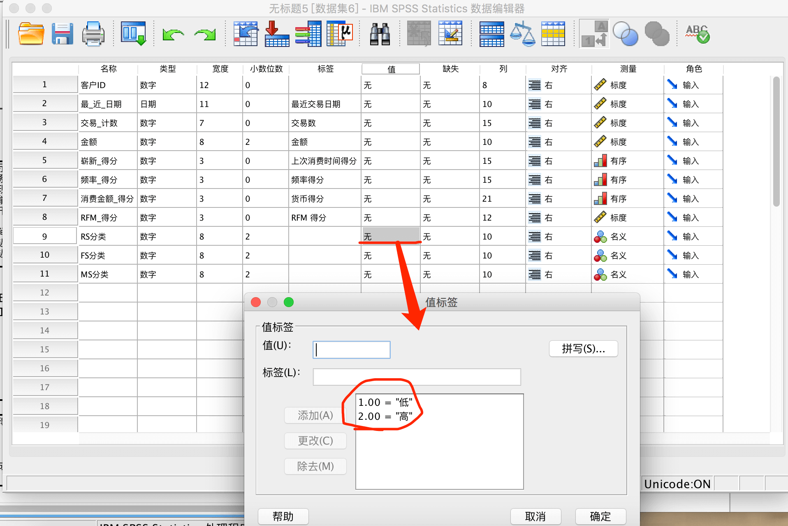Click the Use Variable Sets icon
This screenshot has width=788, height=526.
click(625, 34)
